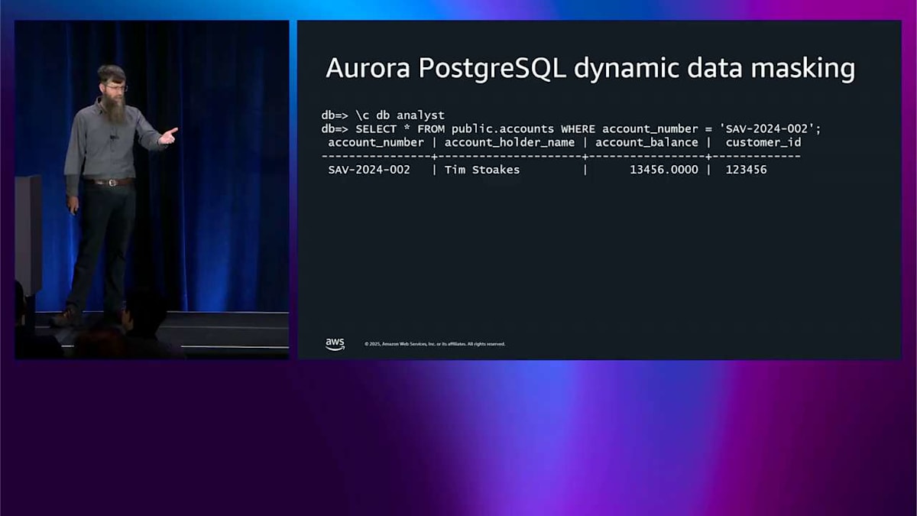Click the speaker video thumbnail
This screenshot has height=516, width=917.
coord(152,190)
